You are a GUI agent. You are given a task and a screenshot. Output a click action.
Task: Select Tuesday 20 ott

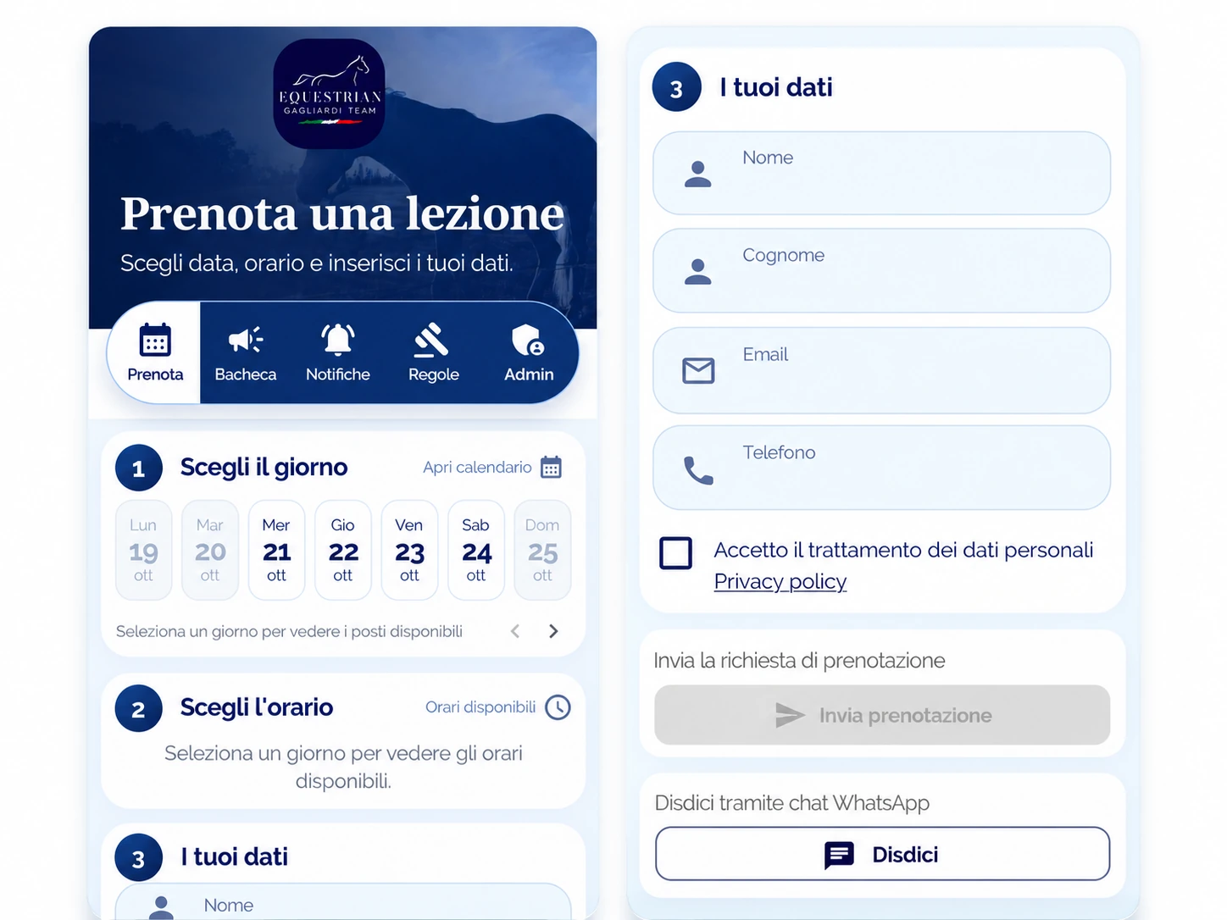210,550
